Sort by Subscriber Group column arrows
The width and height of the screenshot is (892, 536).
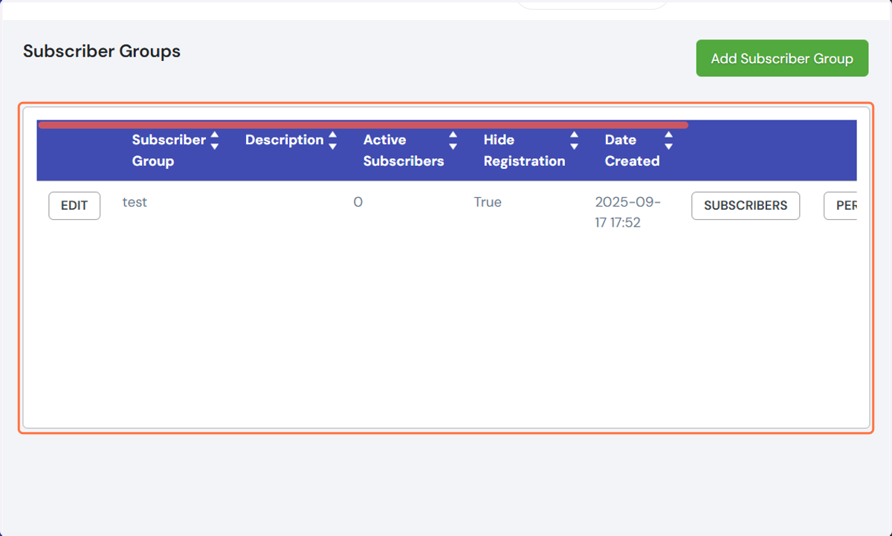(x=215, y=140)
